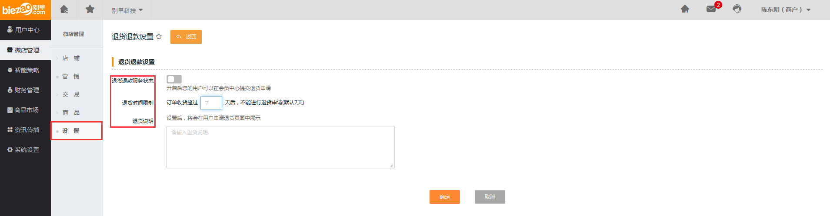Expand the 别早科技 dropdown
830x216 pixels.
127,10
